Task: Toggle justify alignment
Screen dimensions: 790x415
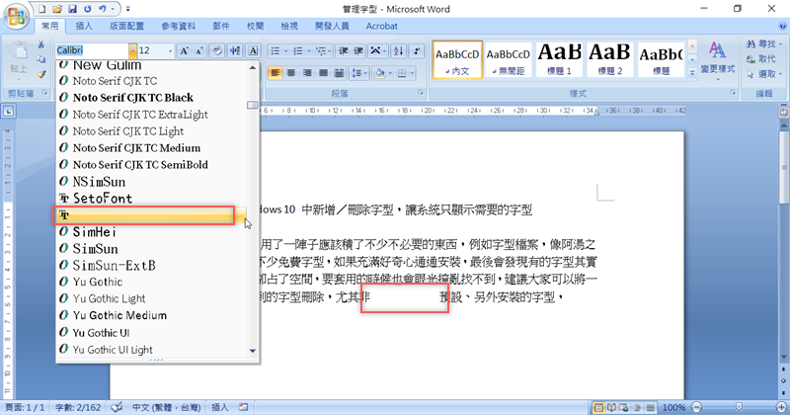Action: tap(324, 73)
